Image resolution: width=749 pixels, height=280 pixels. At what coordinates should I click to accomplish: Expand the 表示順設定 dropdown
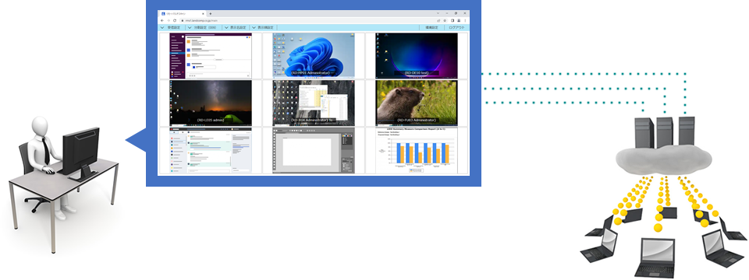click(x=262, y=28)
